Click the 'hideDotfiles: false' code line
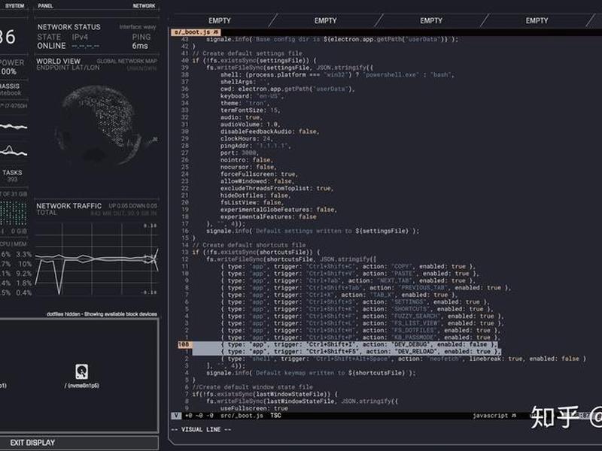Screen dimensions: 602x451 coord(255,195)
